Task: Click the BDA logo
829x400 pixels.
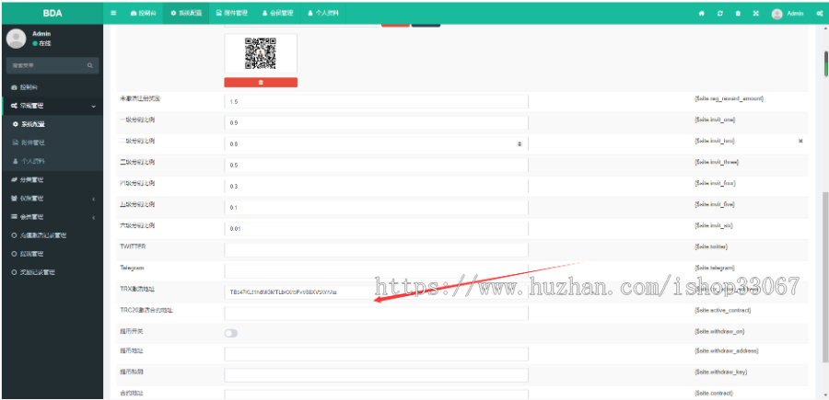Action: pos(53,13)
